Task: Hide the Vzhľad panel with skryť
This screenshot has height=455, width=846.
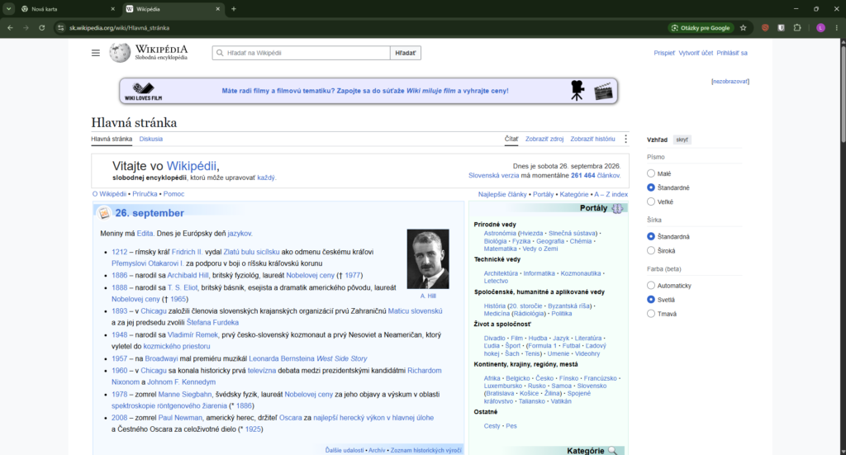Action: pos(682,140)
